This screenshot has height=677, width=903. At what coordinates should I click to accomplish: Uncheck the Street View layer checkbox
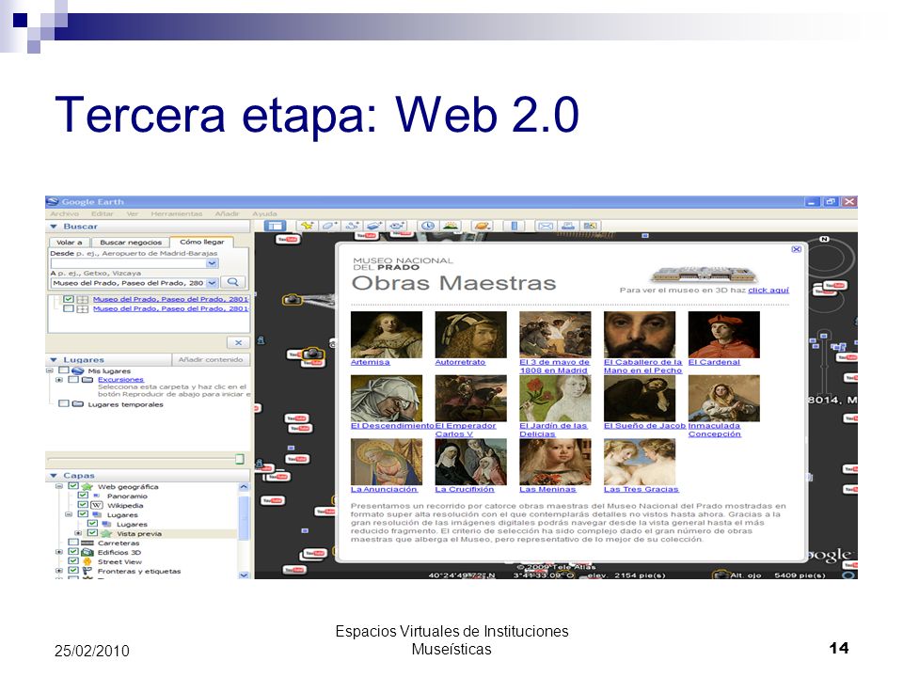point(73,561)
